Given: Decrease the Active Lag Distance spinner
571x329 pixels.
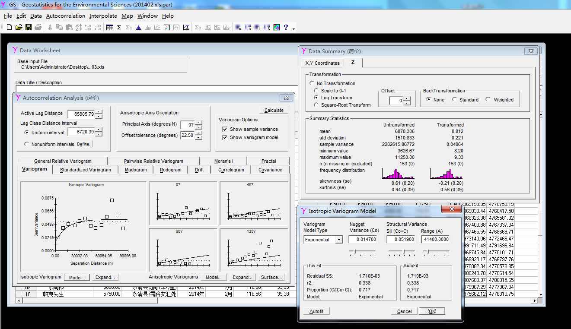Looking at the screenshot, I should (99, 116).
